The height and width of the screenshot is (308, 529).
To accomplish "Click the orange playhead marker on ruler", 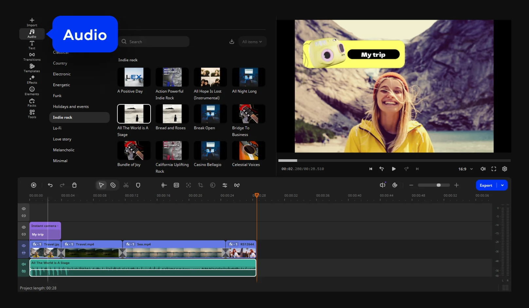I will tap(257, 195).
